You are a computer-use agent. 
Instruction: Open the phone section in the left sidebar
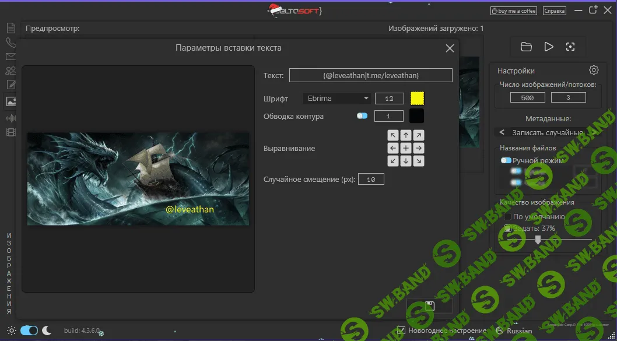[10, 43]
